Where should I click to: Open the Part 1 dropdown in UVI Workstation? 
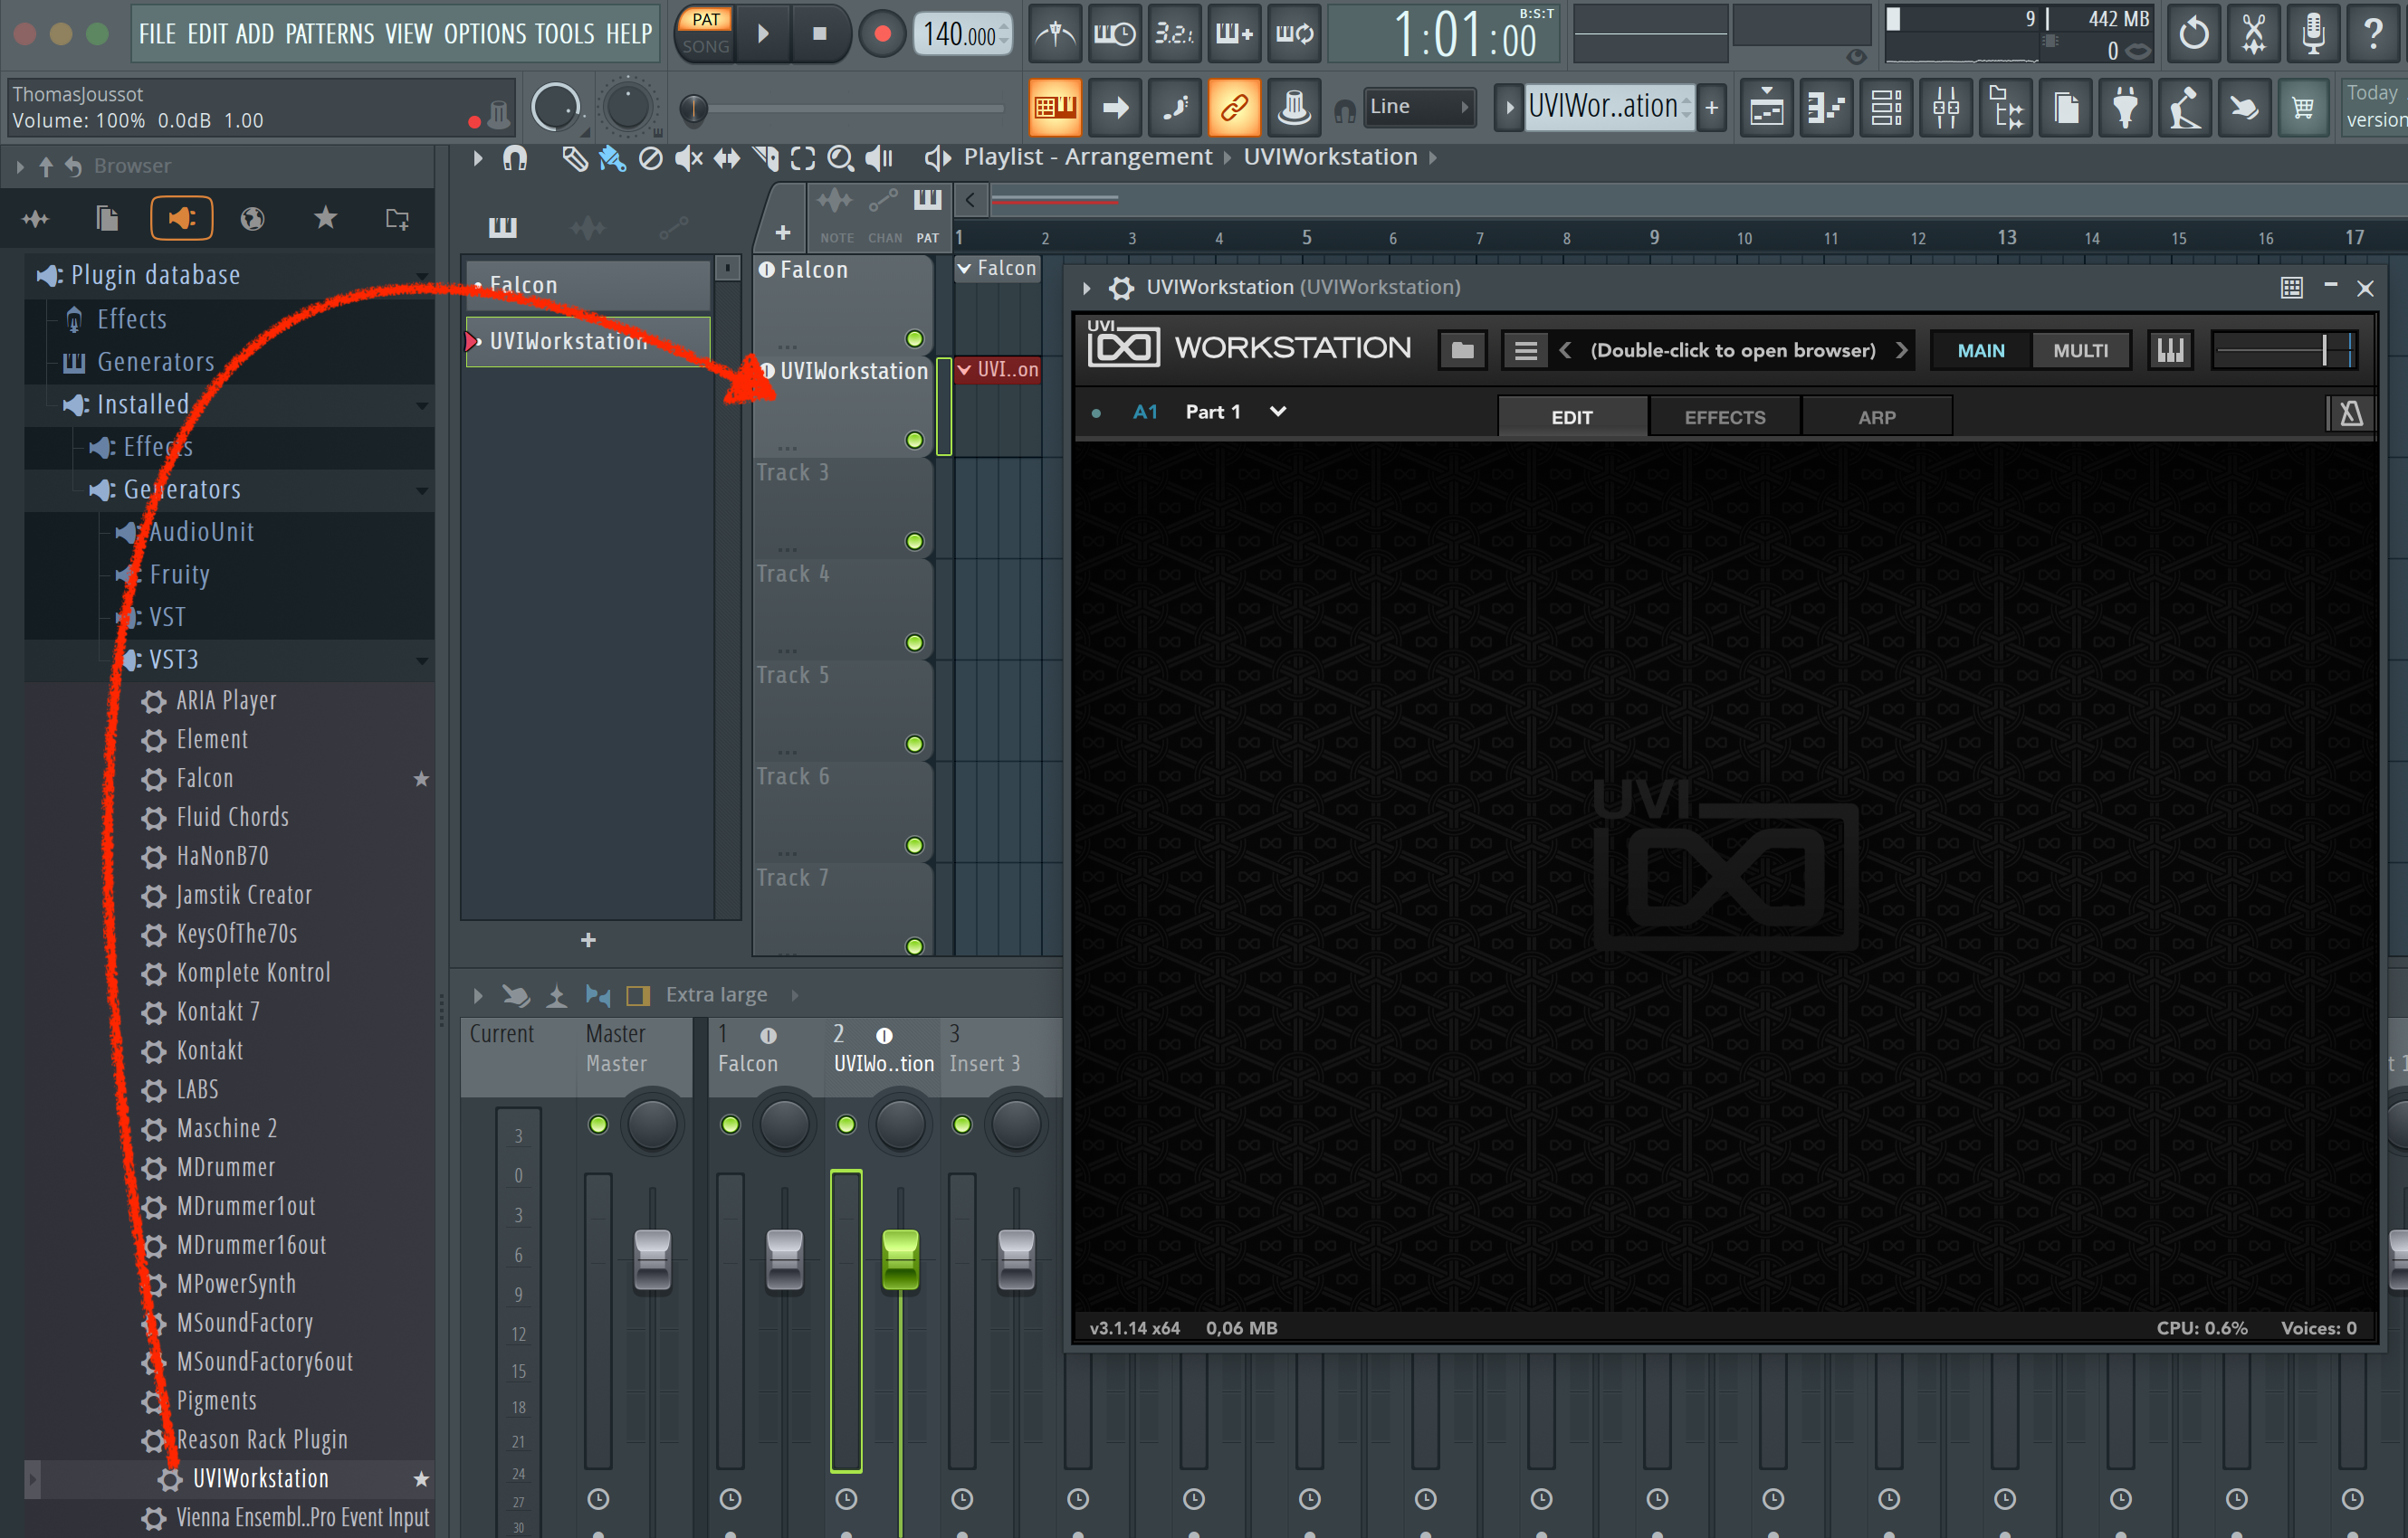[1277, 412]
